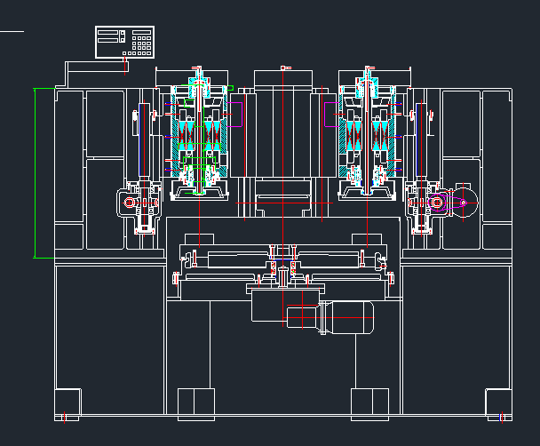Select the left spindle head assembly
Viewport: 540px width, 446px height.
[x=199, y=133]
